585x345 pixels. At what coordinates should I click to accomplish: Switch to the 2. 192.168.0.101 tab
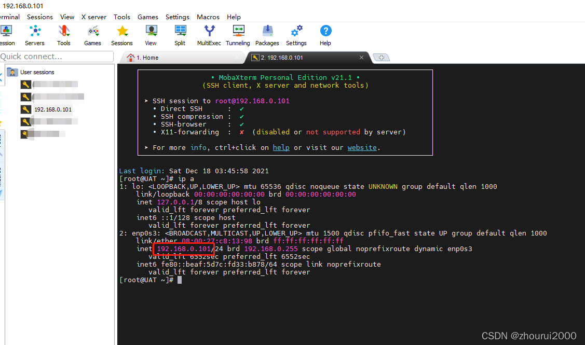308,58
